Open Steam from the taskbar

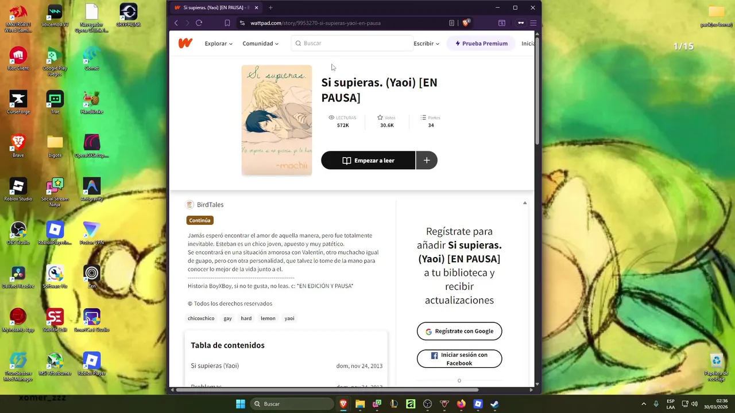[x=494, y=404]
